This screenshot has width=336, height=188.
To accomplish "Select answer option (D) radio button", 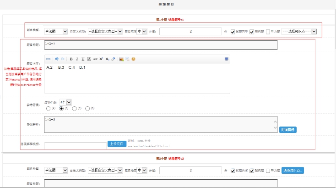I will click(87, 109).
